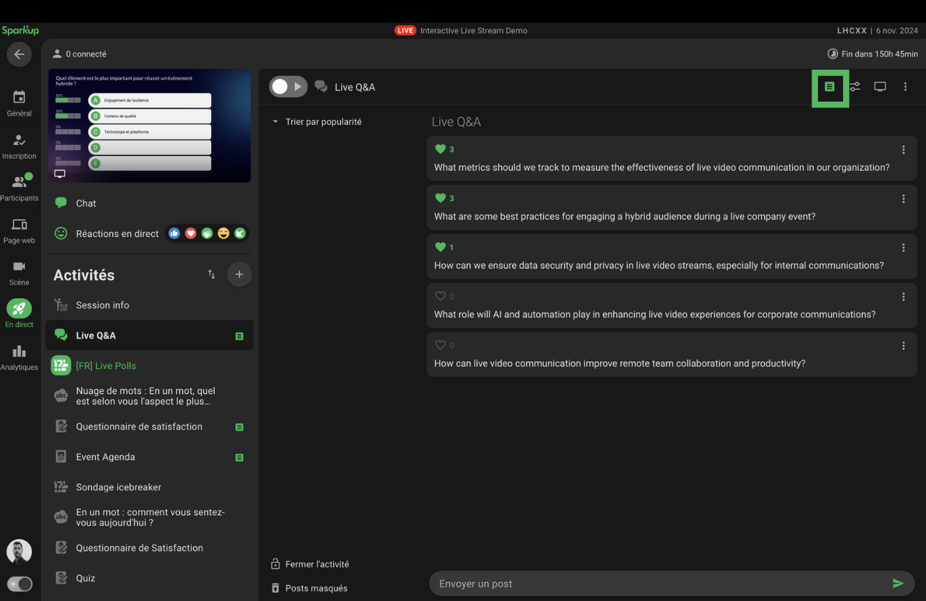Click the thumbs up live reaction
Screen dimensions: 926x601
(174, 234)
